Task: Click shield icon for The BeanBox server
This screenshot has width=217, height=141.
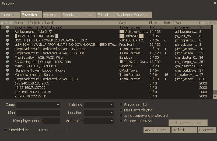Action: (7, 57)
